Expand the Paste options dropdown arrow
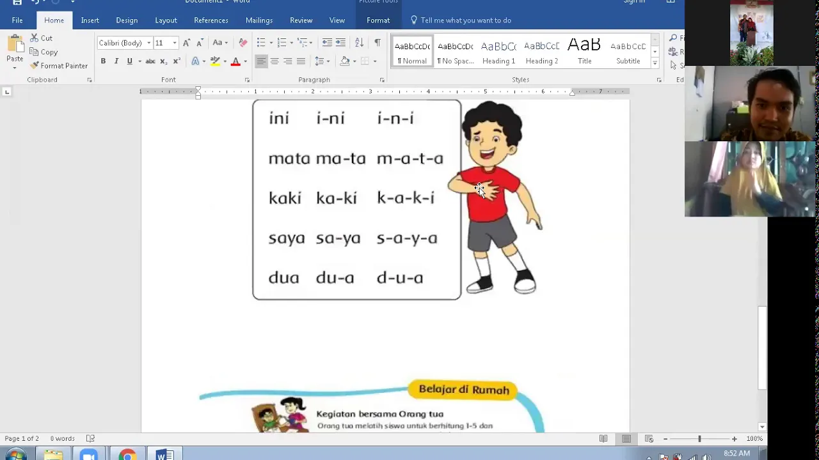Image resolution: width=819 pixels, height=460 pixels. [x=15, y=67]
